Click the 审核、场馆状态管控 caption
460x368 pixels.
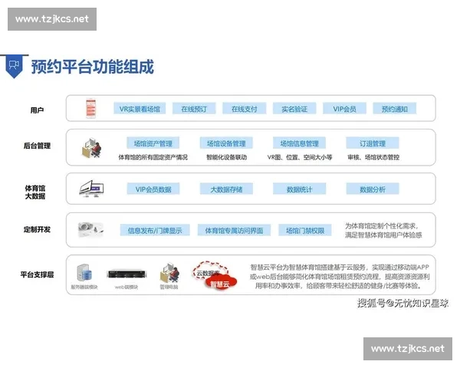373,157
